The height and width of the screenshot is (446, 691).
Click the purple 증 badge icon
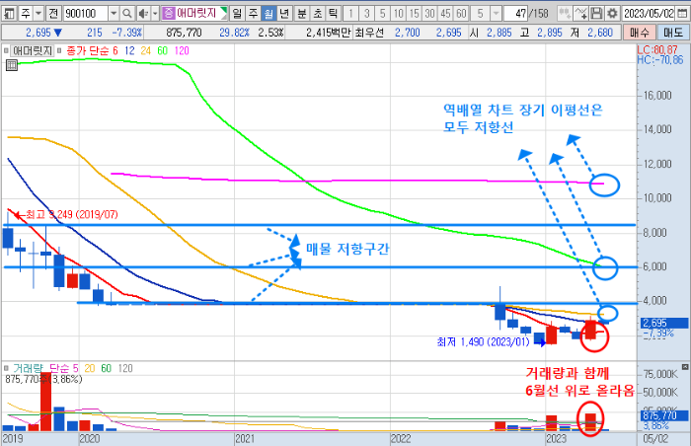(x=169, y=13)
